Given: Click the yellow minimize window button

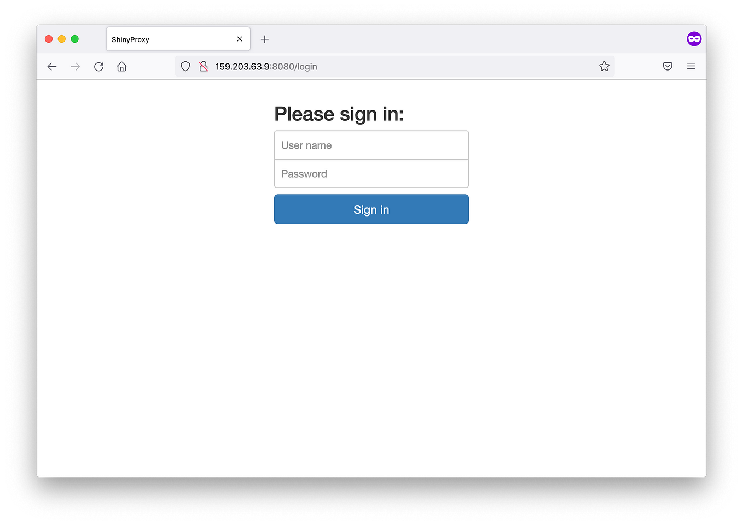Looking at the screenshot, I should [62, 39].
